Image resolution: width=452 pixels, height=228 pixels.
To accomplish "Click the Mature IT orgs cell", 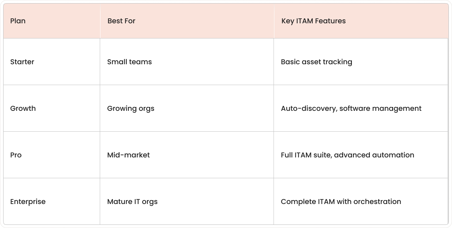I will coord(187,202).
